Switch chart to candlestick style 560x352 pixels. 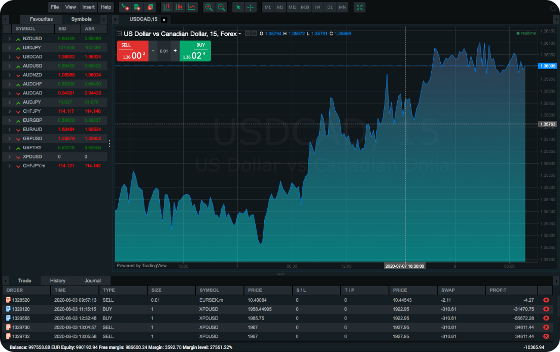[x=179, y=7]
